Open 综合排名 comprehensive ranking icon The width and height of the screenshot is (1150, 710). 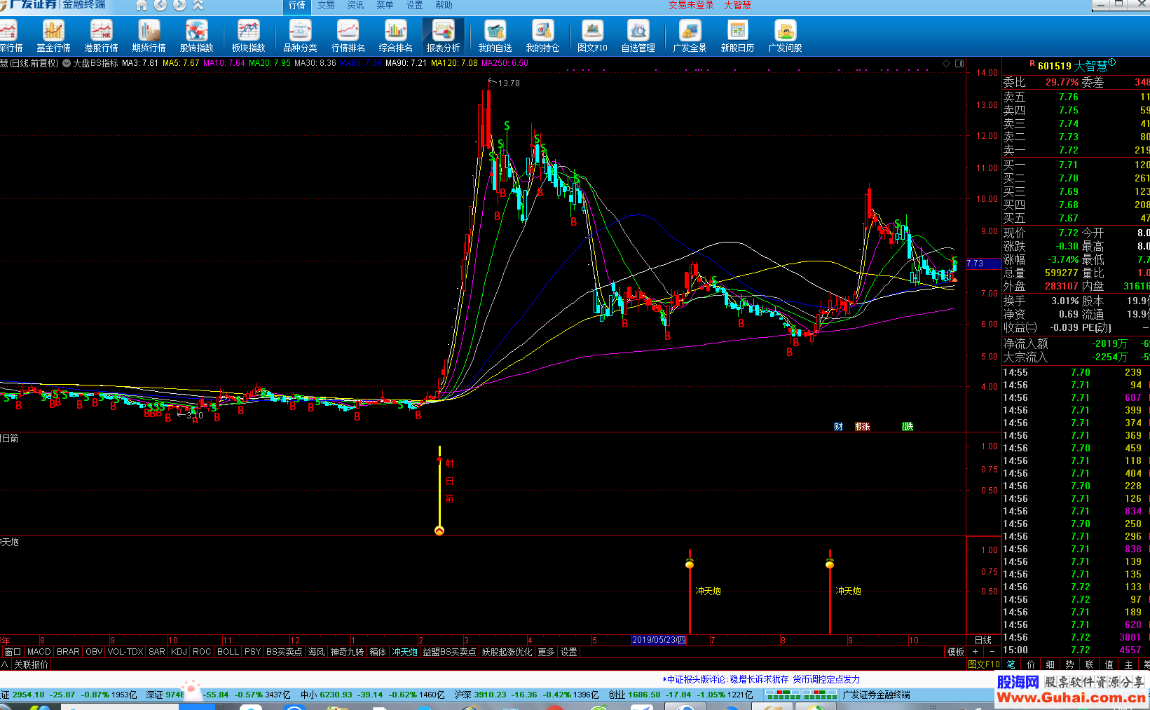(395, 36)
